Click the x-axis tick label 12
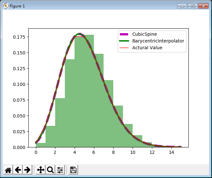 click(152, 152)
